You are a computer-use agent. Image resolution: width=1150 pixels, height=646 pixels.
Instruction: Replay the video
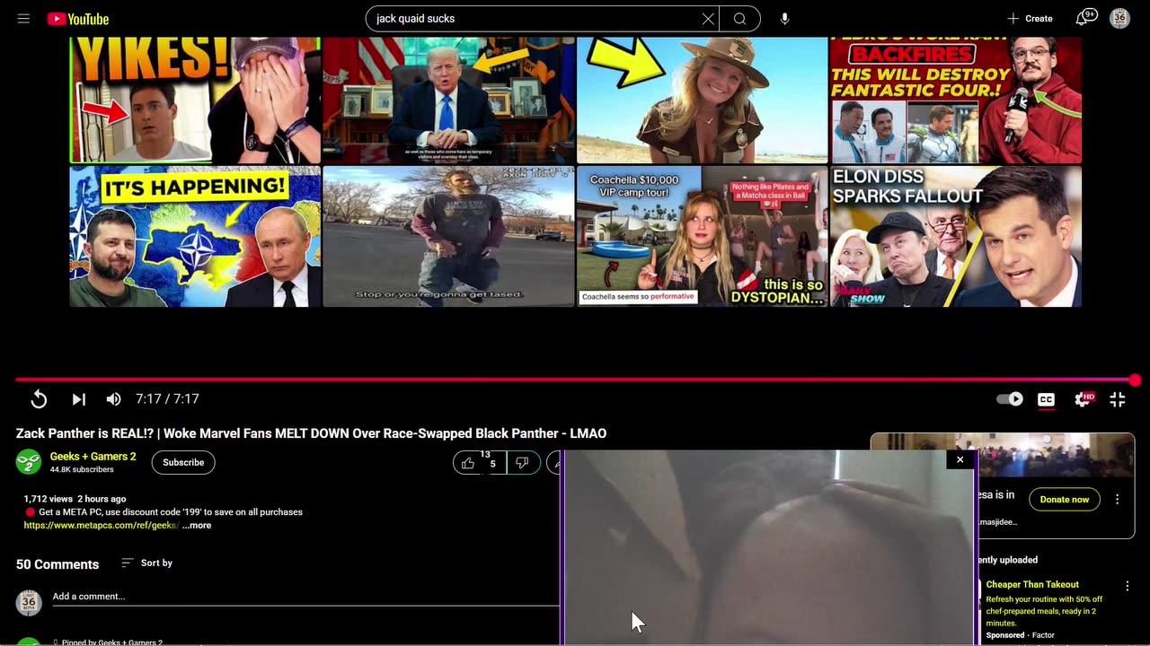pyautogui.click(x=39, y=399)
